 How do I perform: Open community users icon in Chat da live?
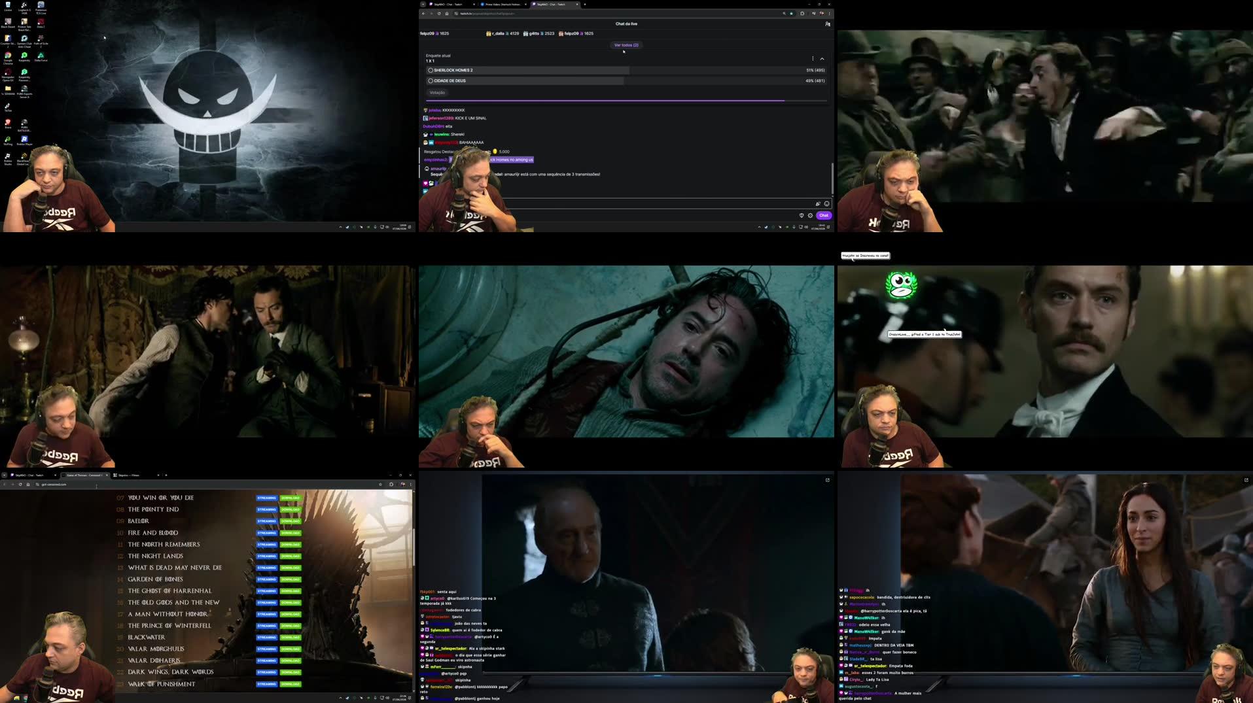pyautogui.click(x=827, y=24)
